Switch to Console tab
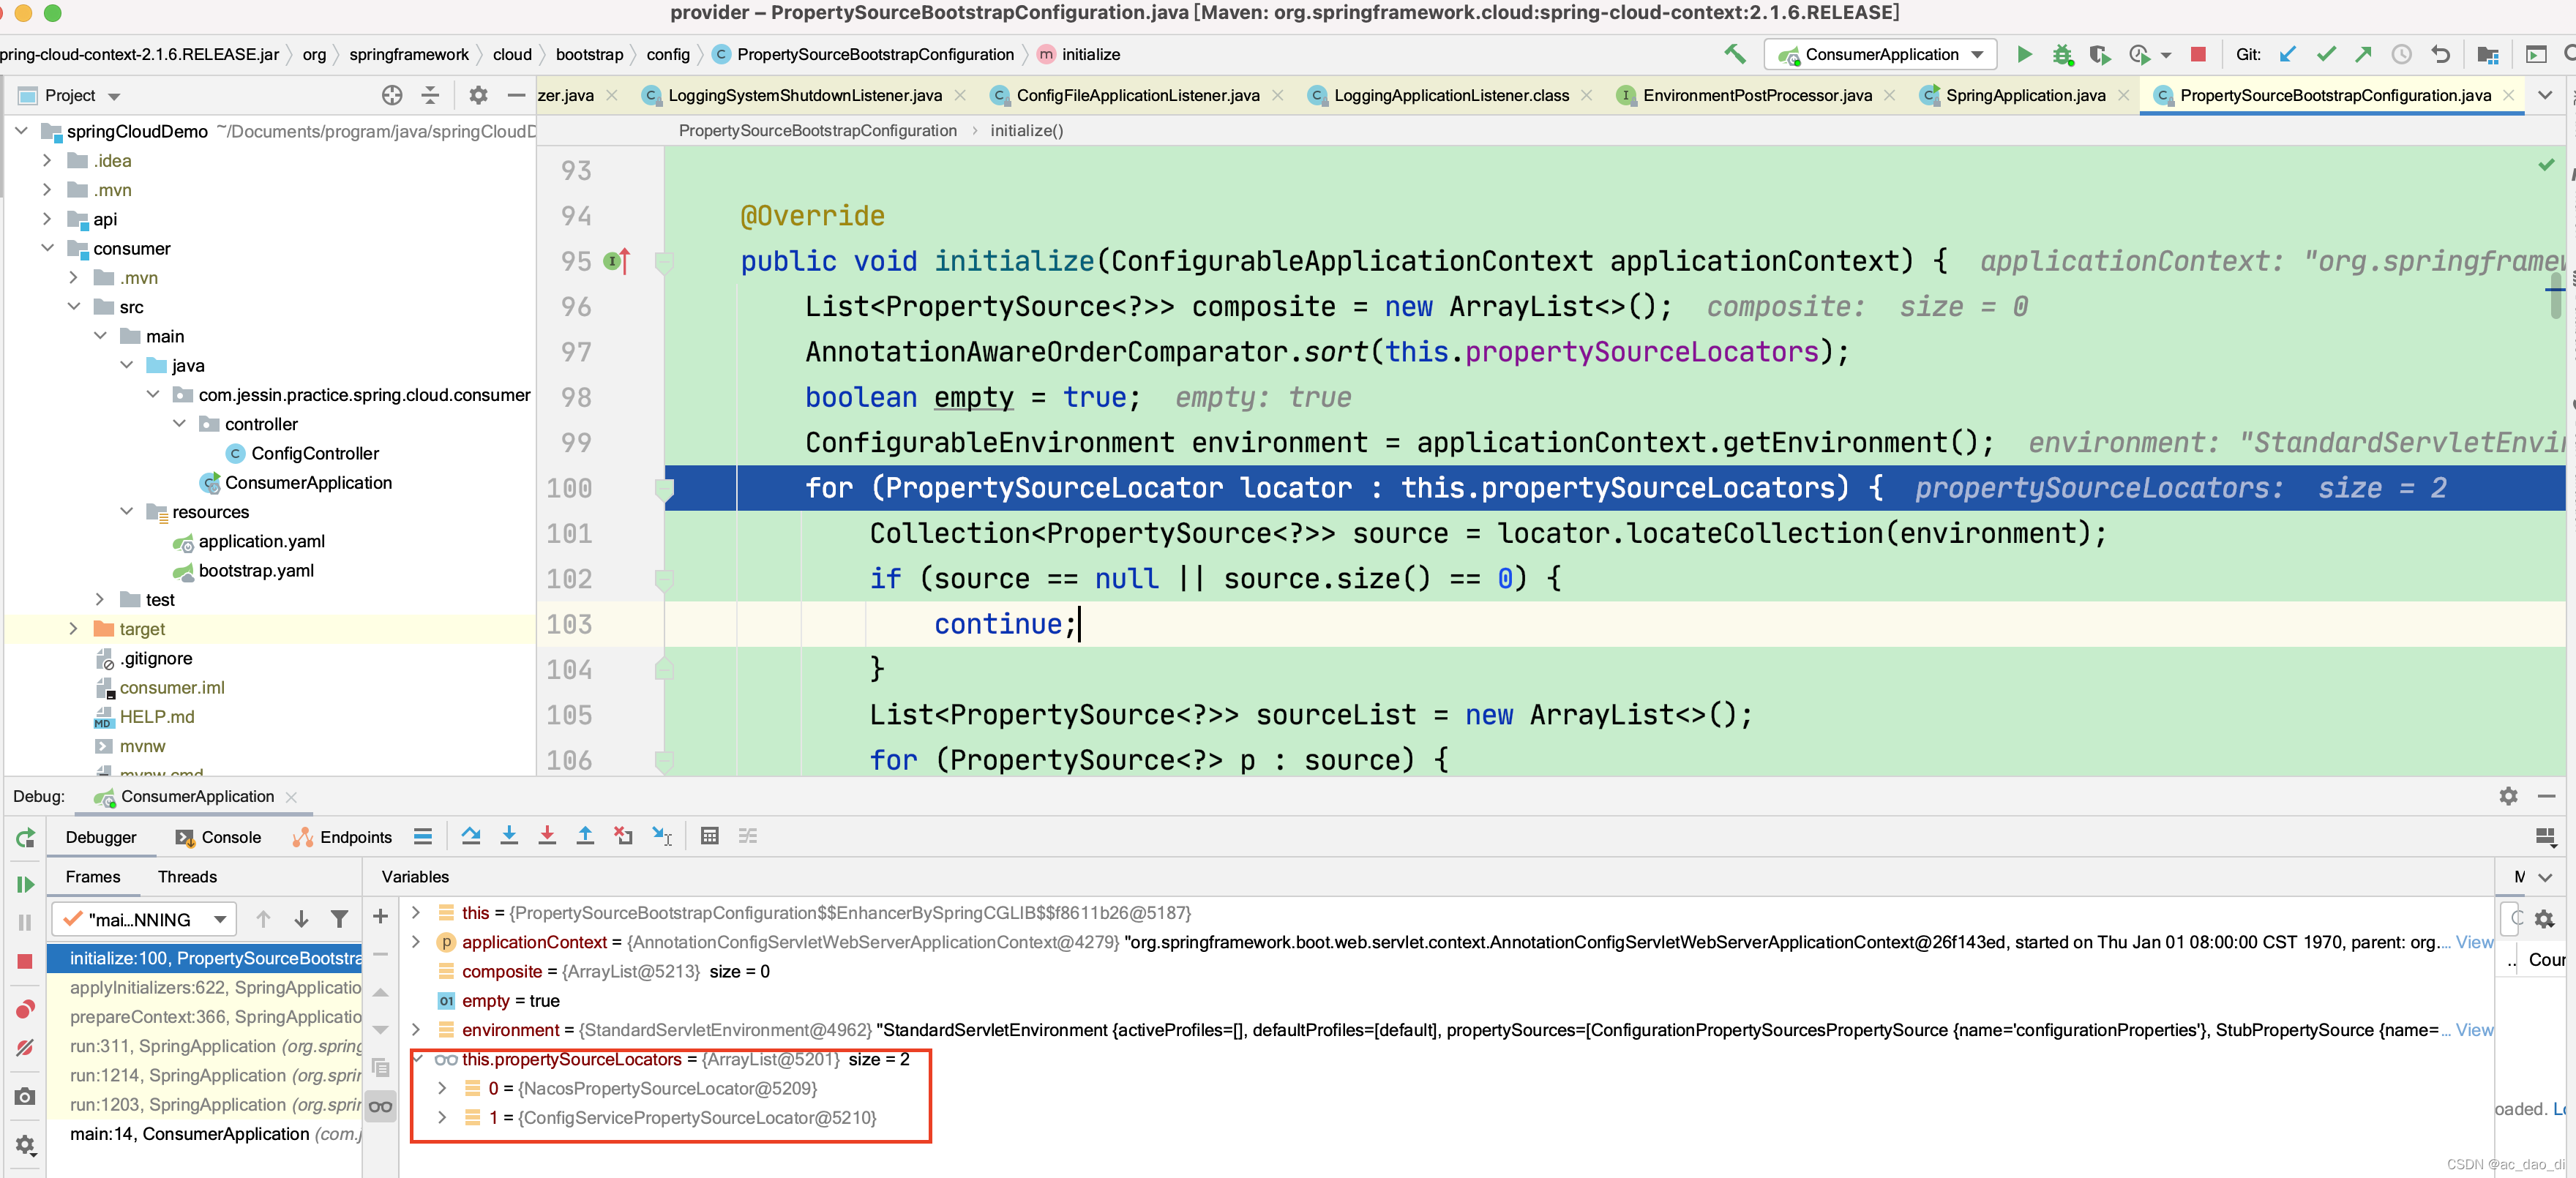Viewport: 2576px width, 1178px height. pyautogui.click(x=218, y=837)
